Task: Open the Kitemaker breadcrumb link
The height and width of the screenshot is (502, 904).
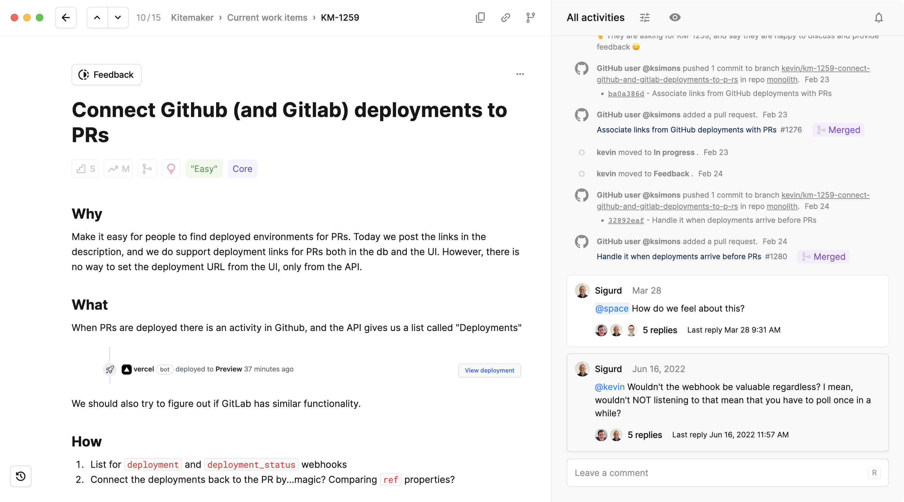Action: pos(193,17)
